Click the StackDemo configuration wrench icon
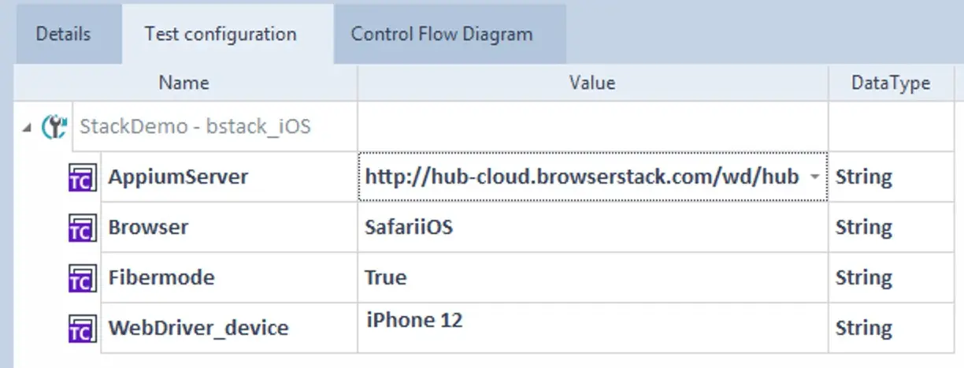 (x=54, y=126)
